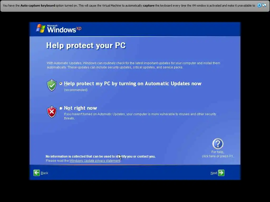
Task: Click the '(recommended)' text under first option
Action: pyautogui.click(x=76, y=90)
